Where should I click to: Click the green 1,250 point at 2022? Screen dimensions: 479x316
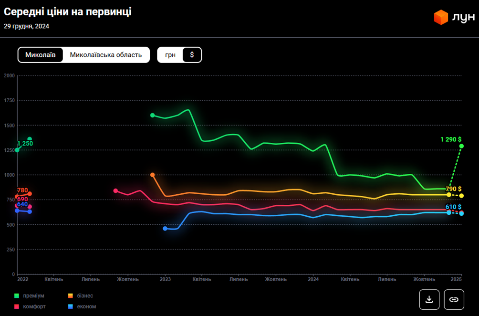17,150
